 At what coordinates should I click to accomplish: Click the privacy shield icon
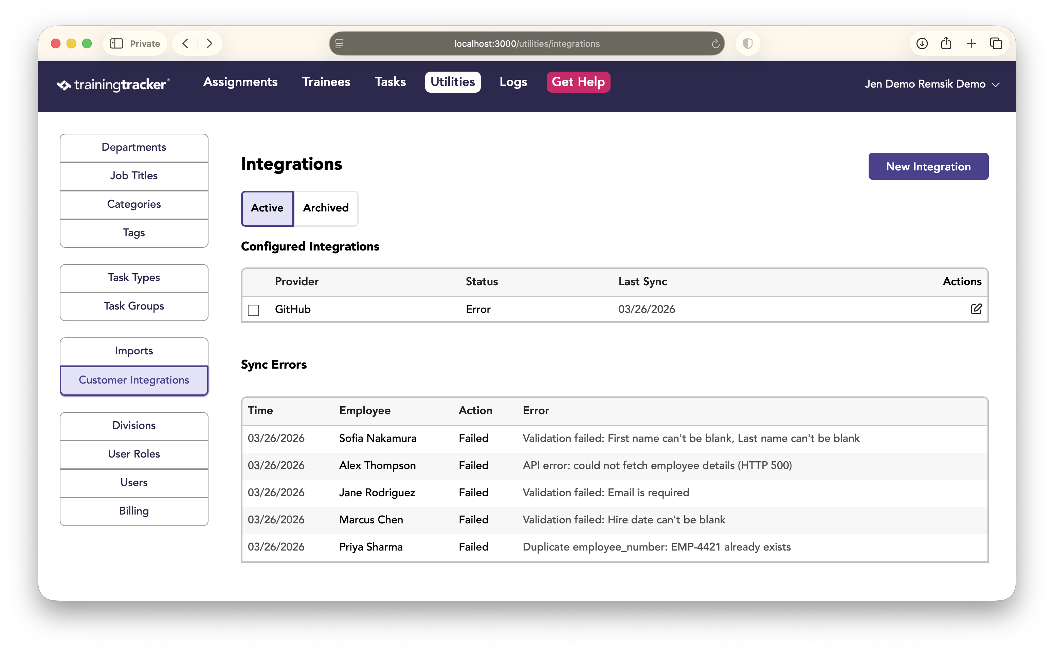point(748,43)
